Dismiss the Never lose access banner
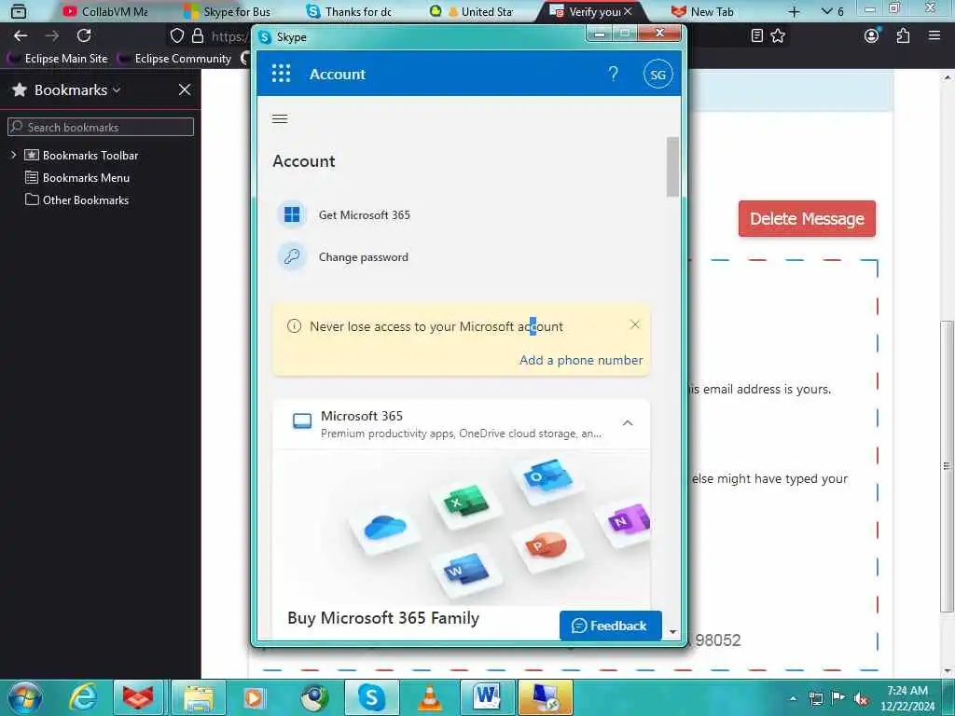The image size is (955, 716). click(634, 324)
